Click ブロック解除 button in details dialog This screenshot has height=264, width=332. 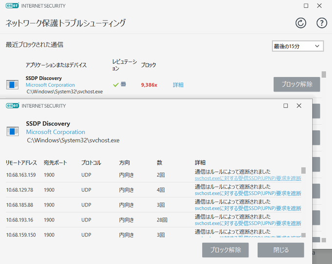225,250
